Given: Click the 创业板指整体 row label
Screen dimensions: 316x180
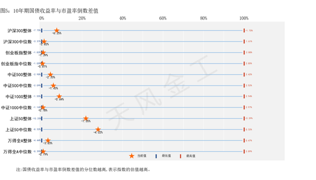Looking at the screenshot, I should [19, 53].
